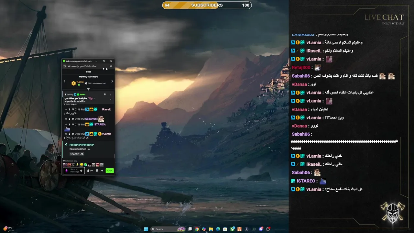Click the Monthly top Gifters heading

pos(88,77)
